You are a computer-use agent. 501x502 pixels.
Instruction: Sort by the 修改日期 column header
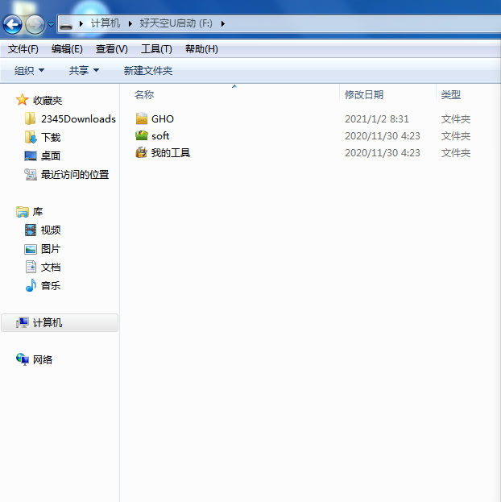pos(364,95)
